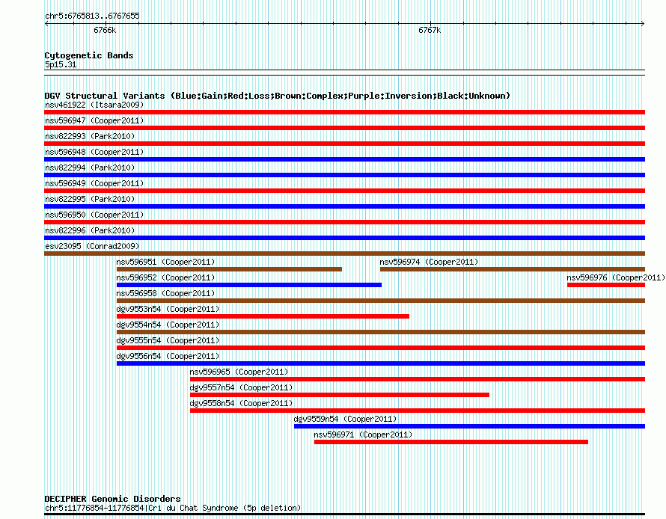Select red bar under nsv461922

point(344,112)
